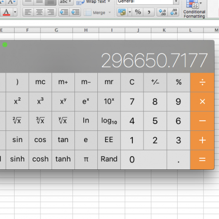Click the C clear key
219x219 pixels.
tap(132, 82)
